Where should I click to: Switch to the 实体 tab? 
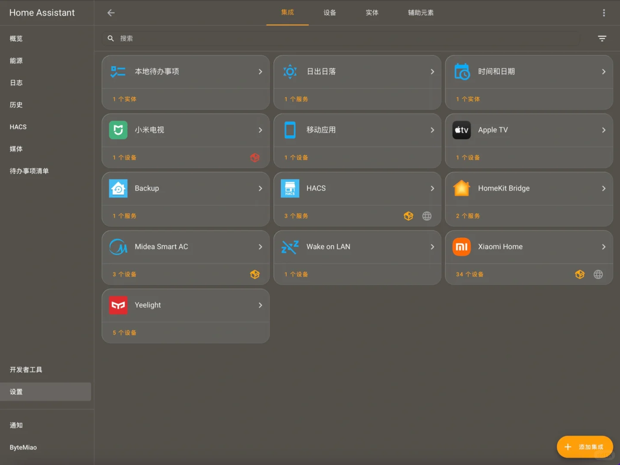click(372, 13)
